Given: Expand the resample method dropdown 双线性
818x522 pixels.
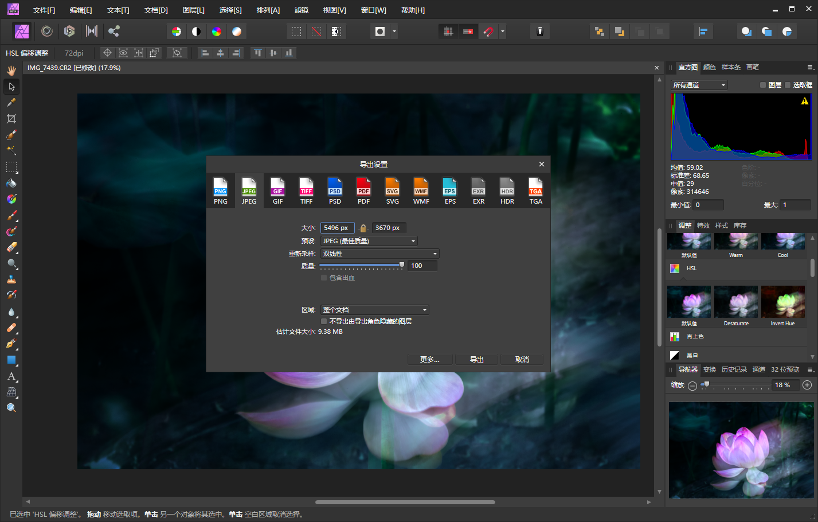Looking at the screenshot, I should coord(379,254).
